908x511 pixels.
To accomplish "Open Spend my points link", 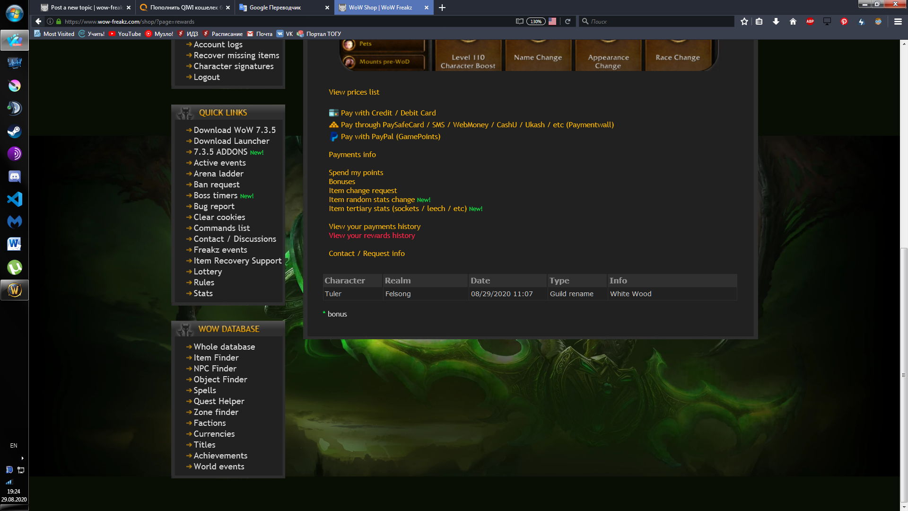I will coord(356,172).
